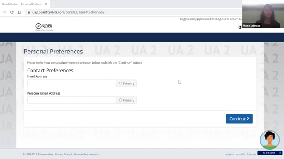Screen dimensions: 284x159
Task: Click the Personal Preferences heading
Action: [53, 52]
